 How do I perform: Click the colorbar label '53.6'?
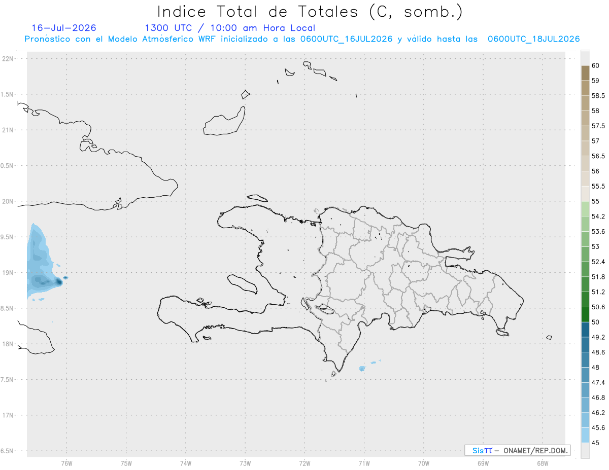(x=598, y=231)
